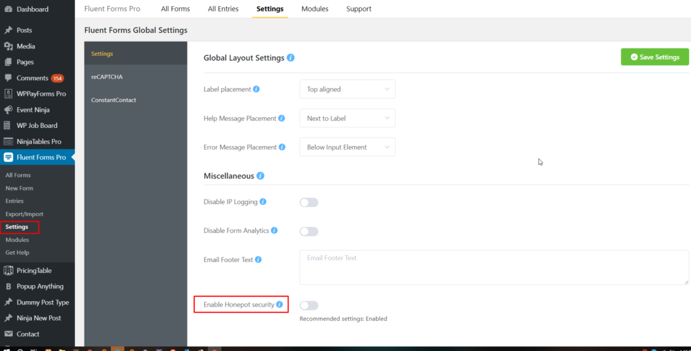
Task: Click the Event Ninja megaphone icon
Action: click(8, 110)
